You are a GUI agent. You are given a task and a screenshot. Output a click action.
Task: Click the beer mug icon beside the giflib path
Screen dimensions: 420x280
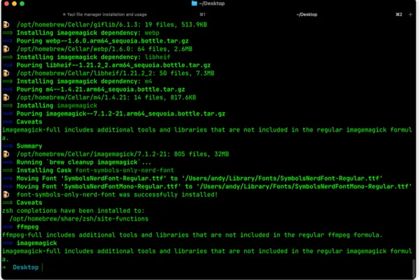(6, 24)
